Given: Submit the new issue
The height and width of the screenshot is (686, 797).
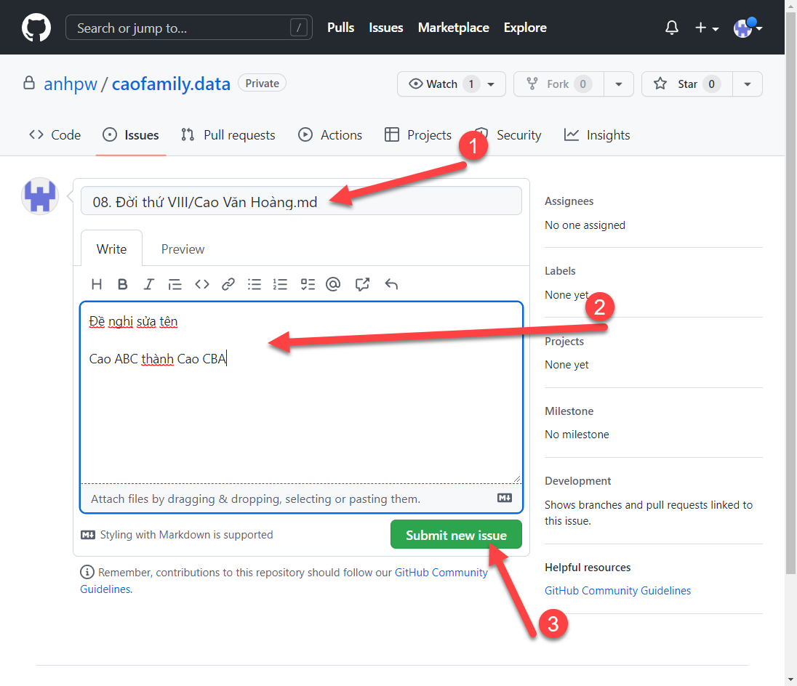Looking at the screenshot, I should [x=456, y=535].
